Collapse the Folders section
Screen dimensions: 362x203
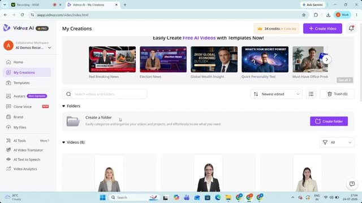(63, 106)
